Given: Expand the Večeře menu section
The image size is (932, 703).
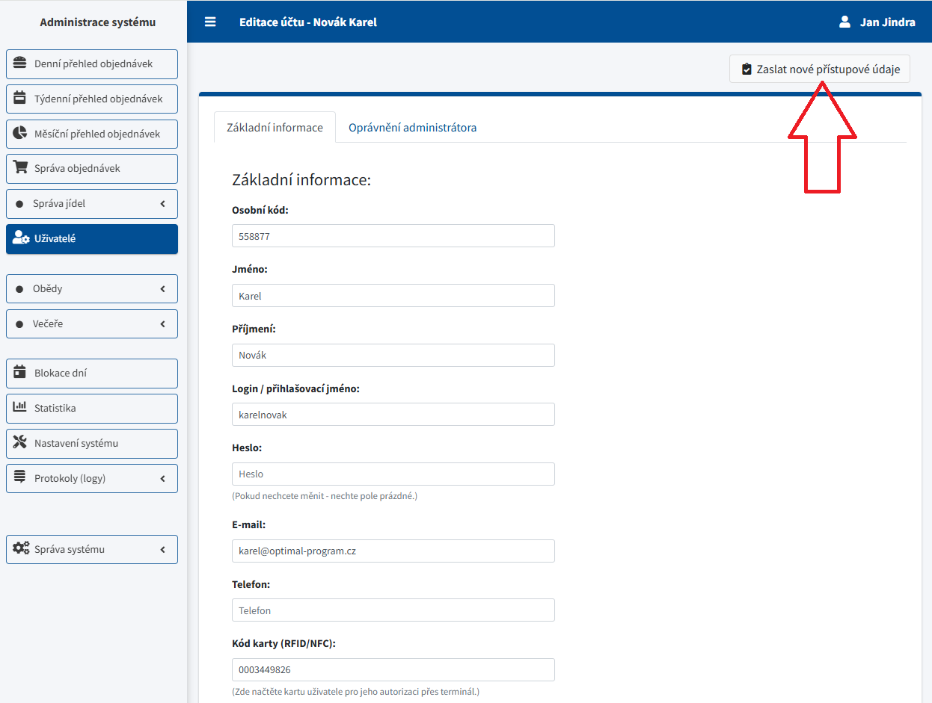Looking at the screenshot, I should click(x=92, y=324).
